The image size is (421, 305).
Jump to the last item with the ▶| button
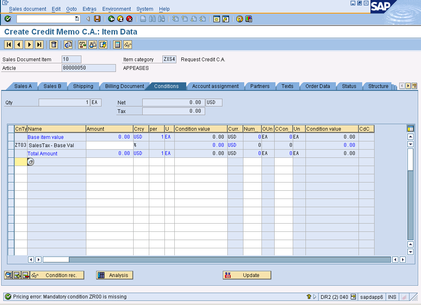39,44
